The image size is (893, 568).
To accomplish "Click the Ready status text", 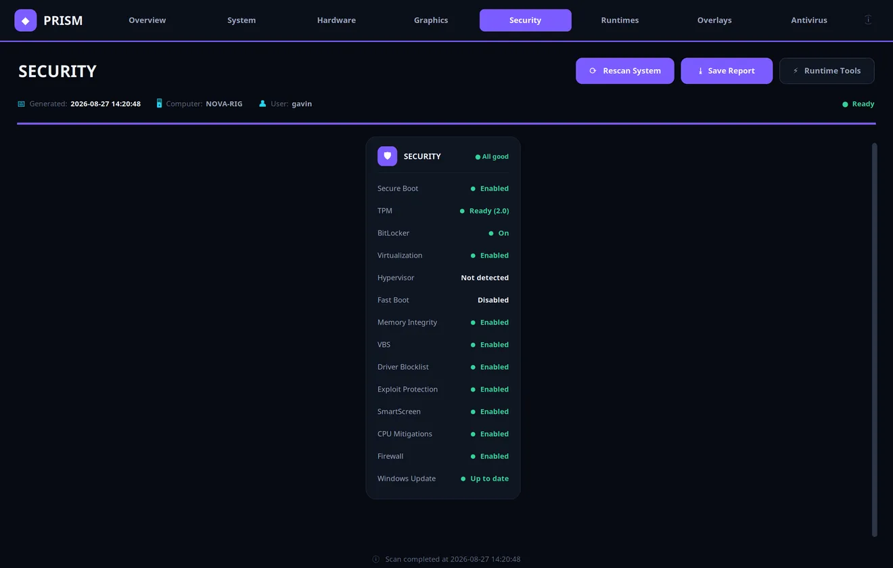I will click(x=863, y=104).
